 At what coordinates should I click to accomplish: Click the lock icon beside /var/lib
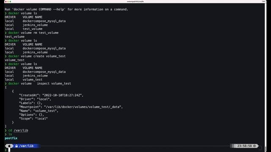click(17, 146)
